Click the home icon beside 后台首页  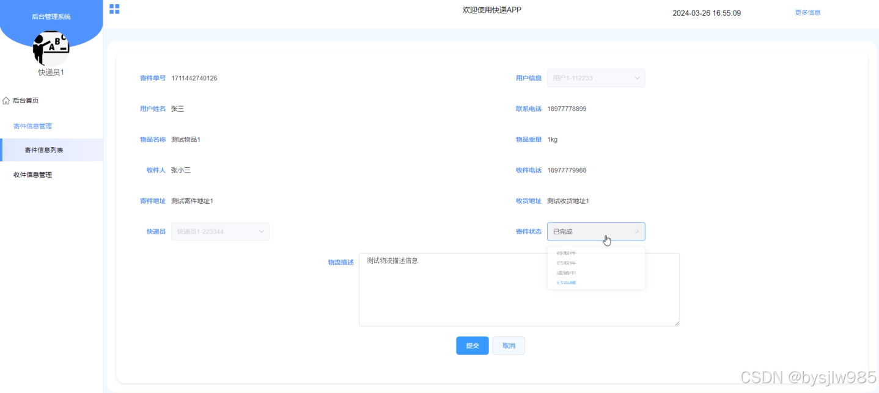point(6,101)
